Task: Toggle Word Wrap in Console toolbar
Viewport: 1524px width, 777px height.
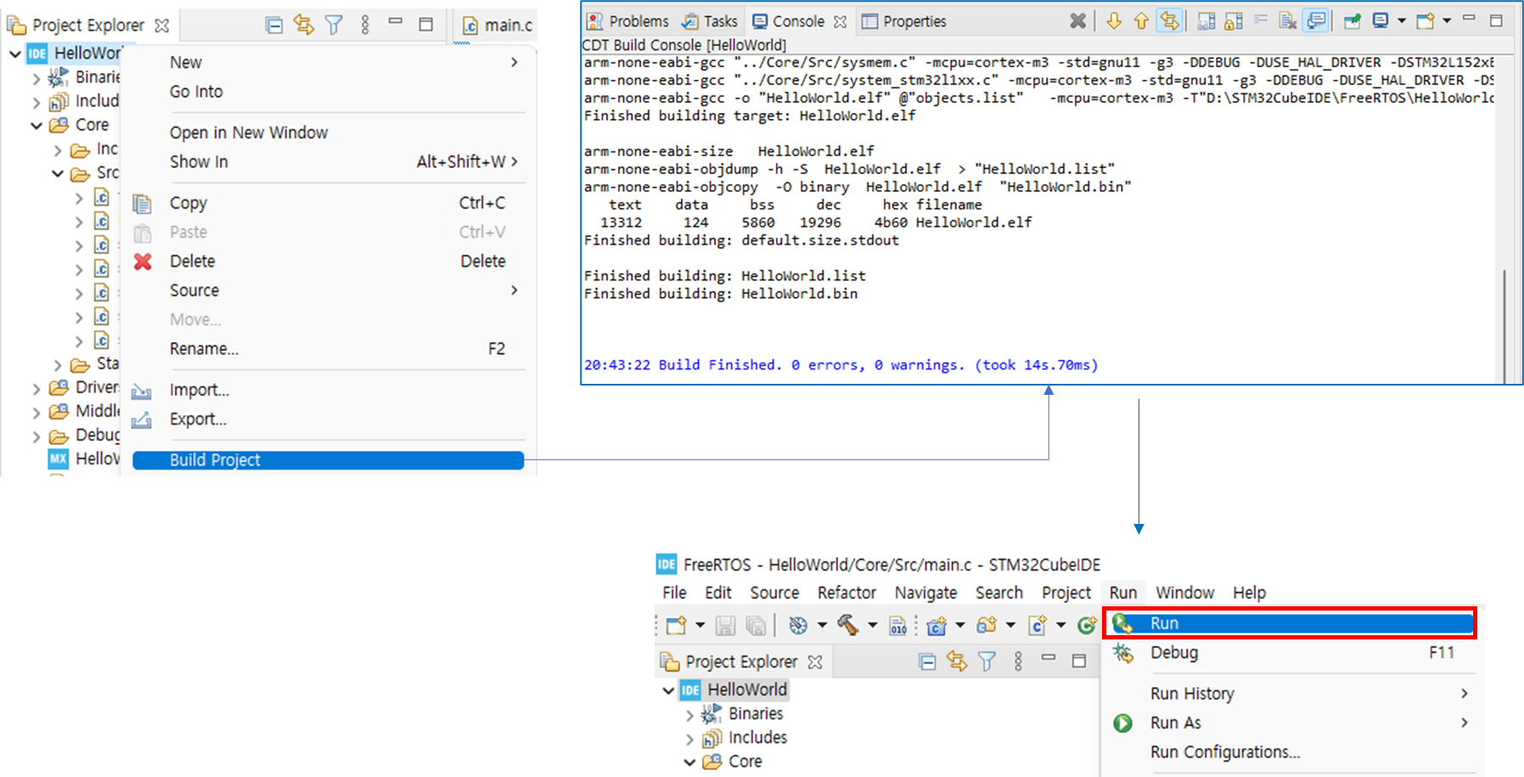Action: pyautogui.click(x=1261, y=20)
